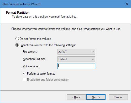Select the 'Do not format this volume' radio button
The height and width of the screenshot is (103, 131).
pos(17,39)
